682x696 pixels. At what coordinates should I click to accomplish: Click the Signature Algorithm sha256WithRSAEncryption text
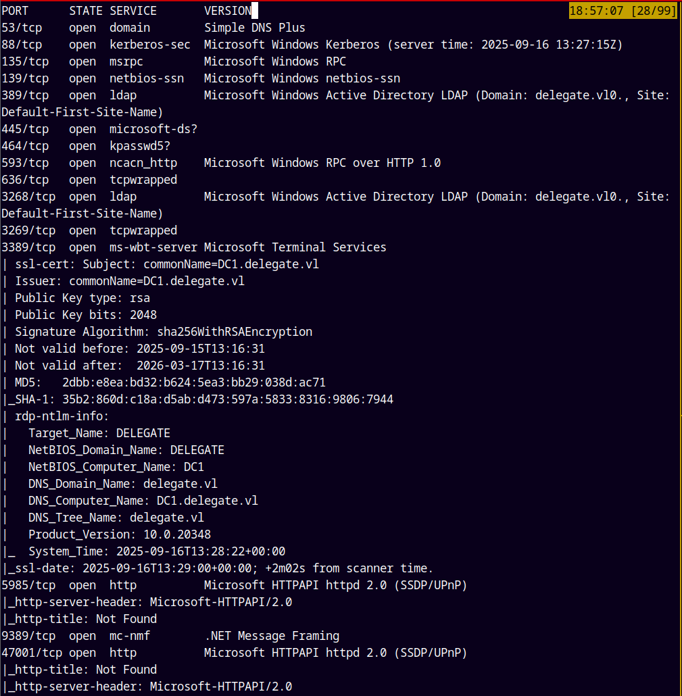(164, 332)
